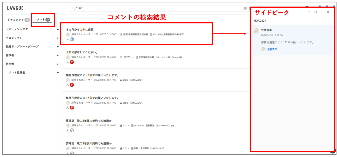Click 宇高風美's avatar in side peek
Viewport: 337px width, 157px height.
click(x=256, y=31)
